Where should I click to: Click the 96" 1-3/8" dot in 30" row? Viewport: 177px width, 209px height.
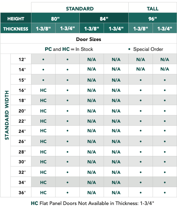(x=141, y=162)
